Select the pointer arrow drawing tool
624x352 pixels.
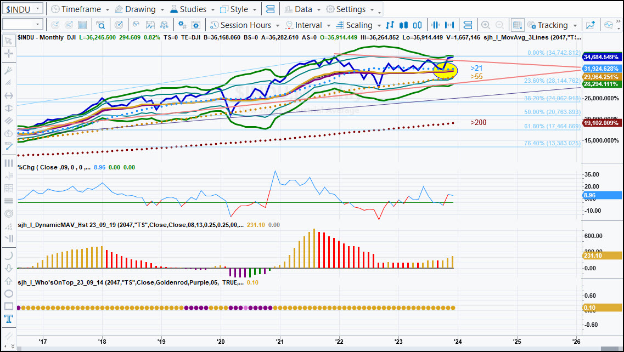[x=8, y=41]
